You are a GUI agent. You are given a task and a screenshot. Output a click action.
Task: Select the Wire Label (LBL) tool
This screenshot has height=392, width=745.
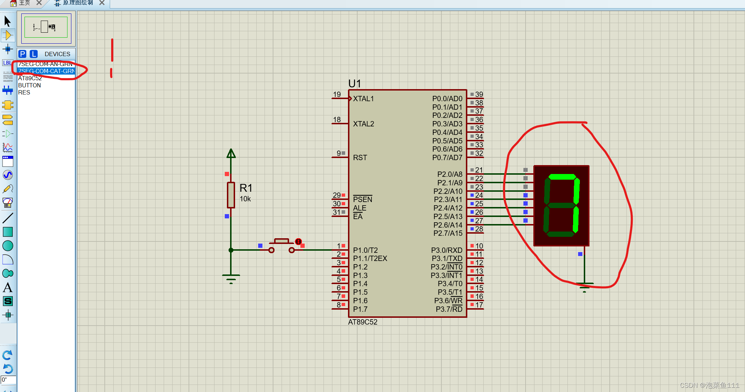pos(7,63)
